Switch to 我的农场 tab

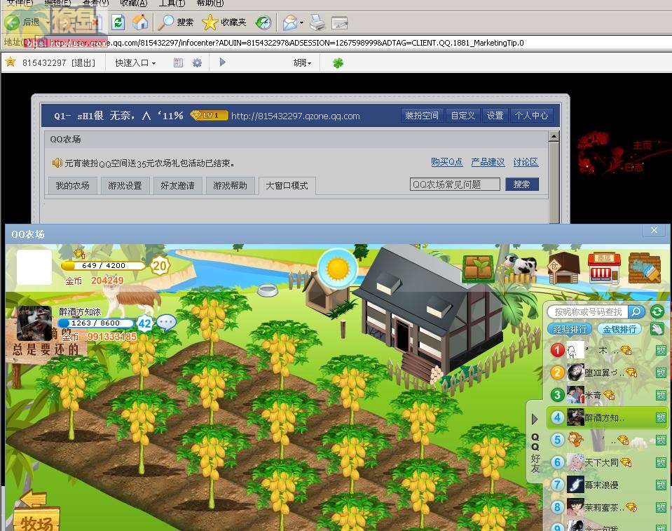[72, 186]
